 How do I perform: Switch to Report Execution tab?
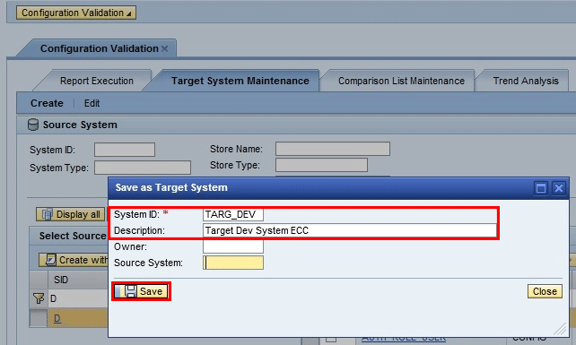click(97, 81)
